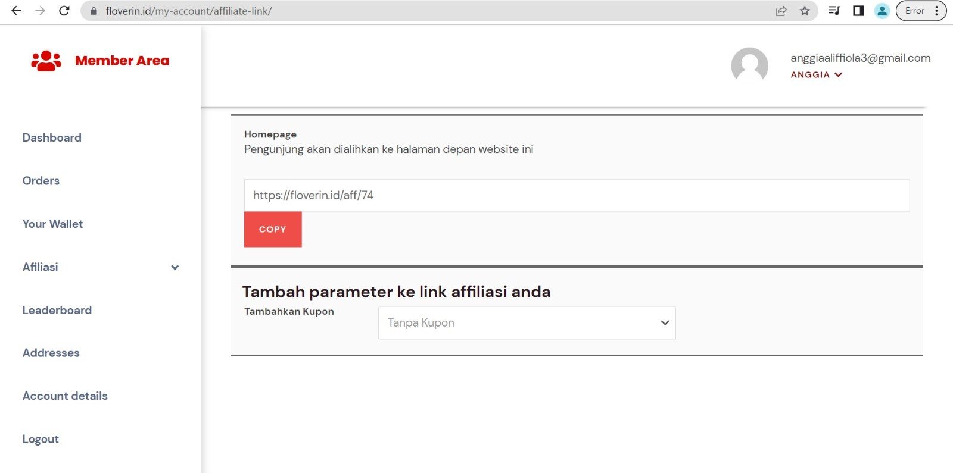Go to Dashboard in the sidebar
The width and height of the screenshot is (953, 473).
point(52,137)
